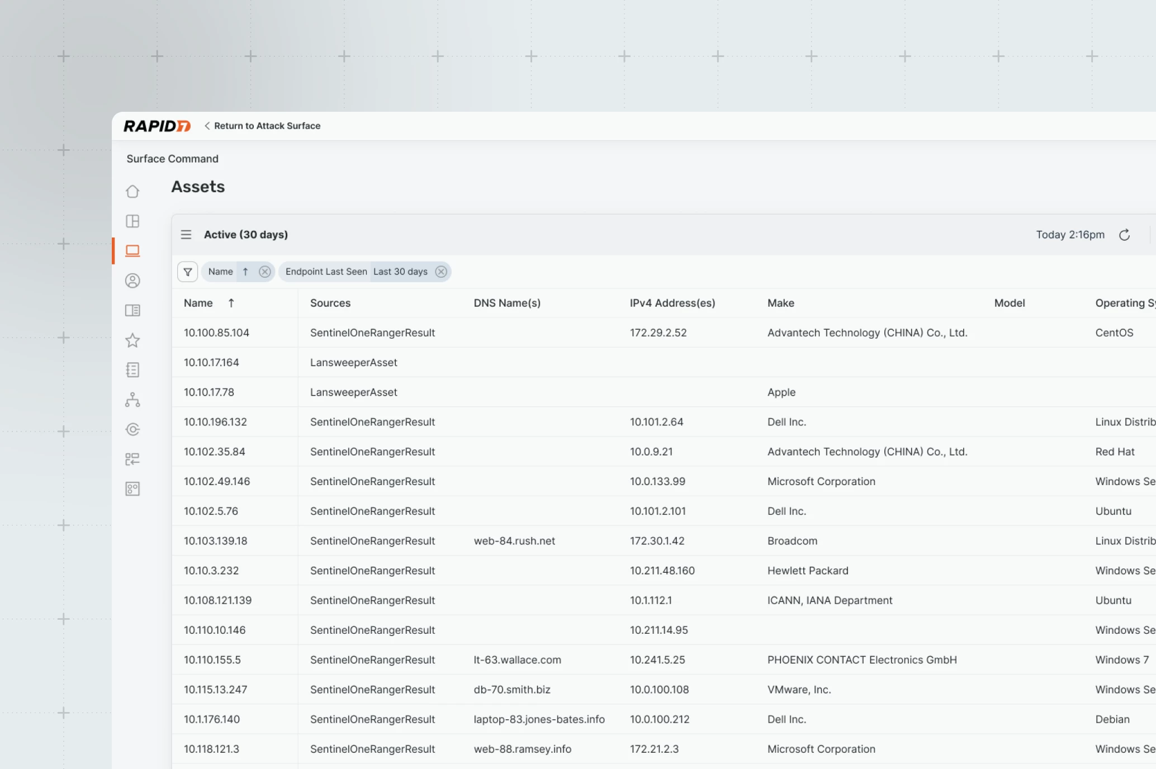The width and height of the screenshot is (1156, 769).
Task: Toggle sort direction arrow in Name chip
Action: (245, 272)
